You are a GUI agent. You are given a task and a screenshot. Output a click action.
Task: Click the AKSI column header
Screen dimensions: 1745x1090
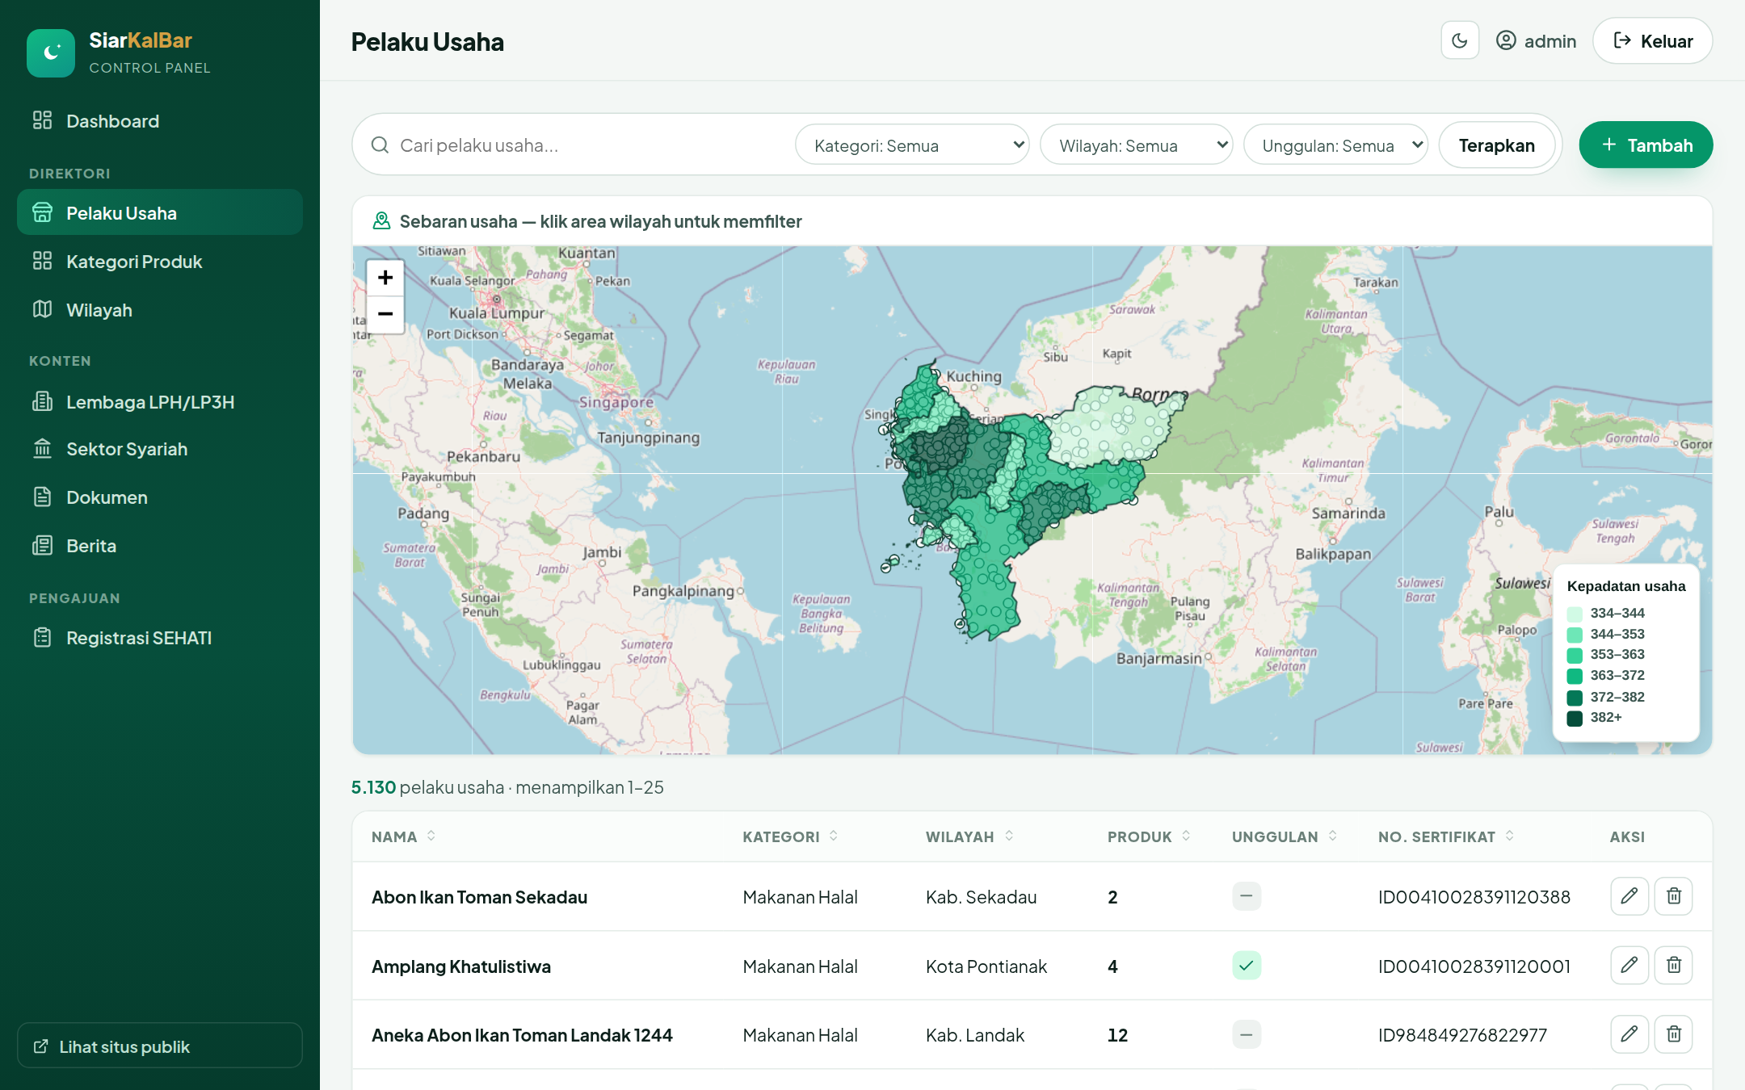pyautogui.click(x=1627, y=836)
